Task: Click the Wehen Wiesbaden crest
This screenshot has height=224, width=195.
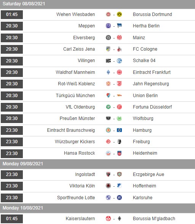Action: point(108,14)
